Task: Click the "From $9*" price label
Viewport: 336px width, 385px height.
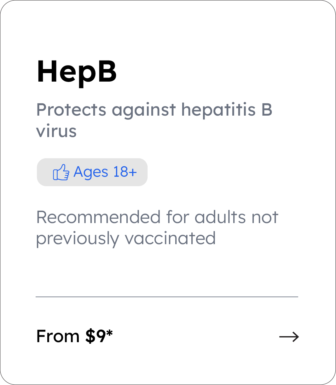Action: tap(74, 336)
